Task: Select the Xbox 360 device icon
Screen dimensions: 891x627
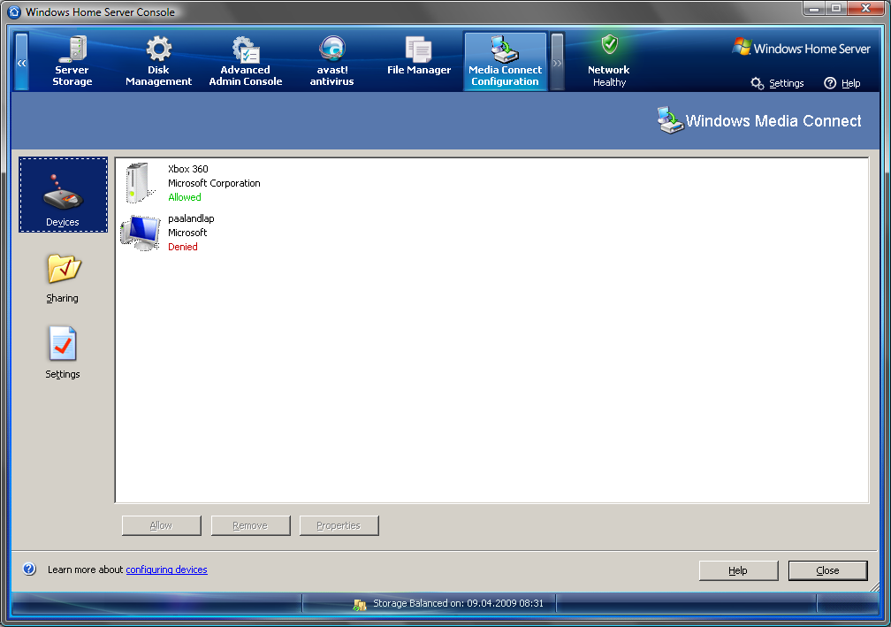Action: point(140,183)
